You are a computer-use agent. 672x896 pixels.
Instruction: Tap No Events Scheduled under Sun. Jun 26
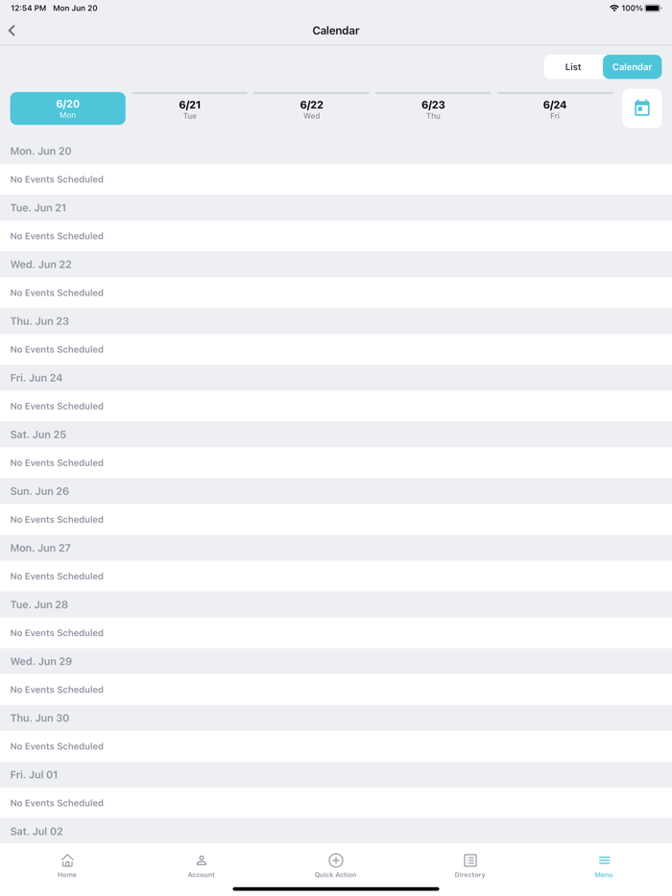tap(336, 519)
